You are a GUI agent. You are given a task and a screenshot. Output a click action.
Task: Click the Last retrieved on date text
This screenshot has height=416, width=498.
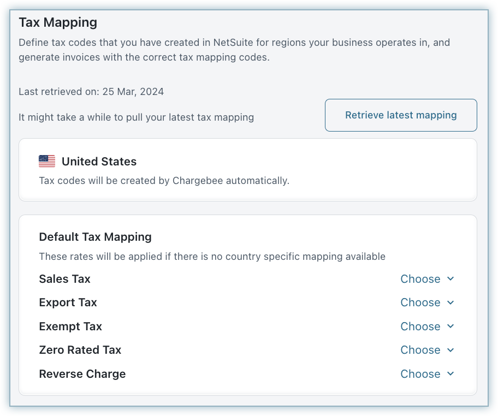pyautogui.click(x=91, y=92)
